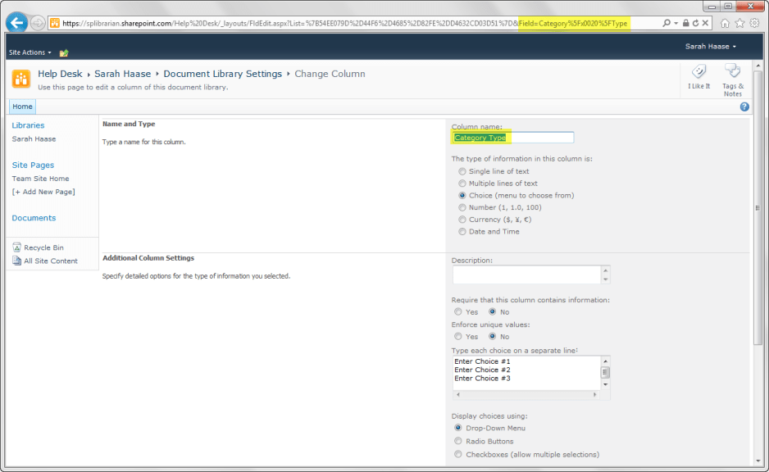Select Single line of text radio button
Screen dimensions: 769x472
tap(462, 171)
